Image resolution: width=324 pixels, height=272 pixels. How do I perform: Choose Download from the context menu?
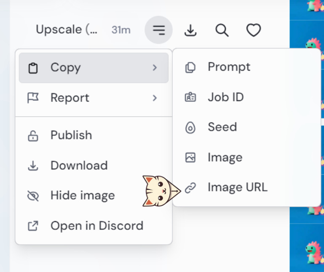94,165
